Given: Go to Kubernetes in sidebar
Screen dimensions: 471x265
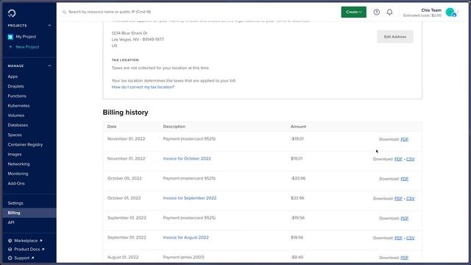Looking at the screenshot, I should click(x=18, y=106).
